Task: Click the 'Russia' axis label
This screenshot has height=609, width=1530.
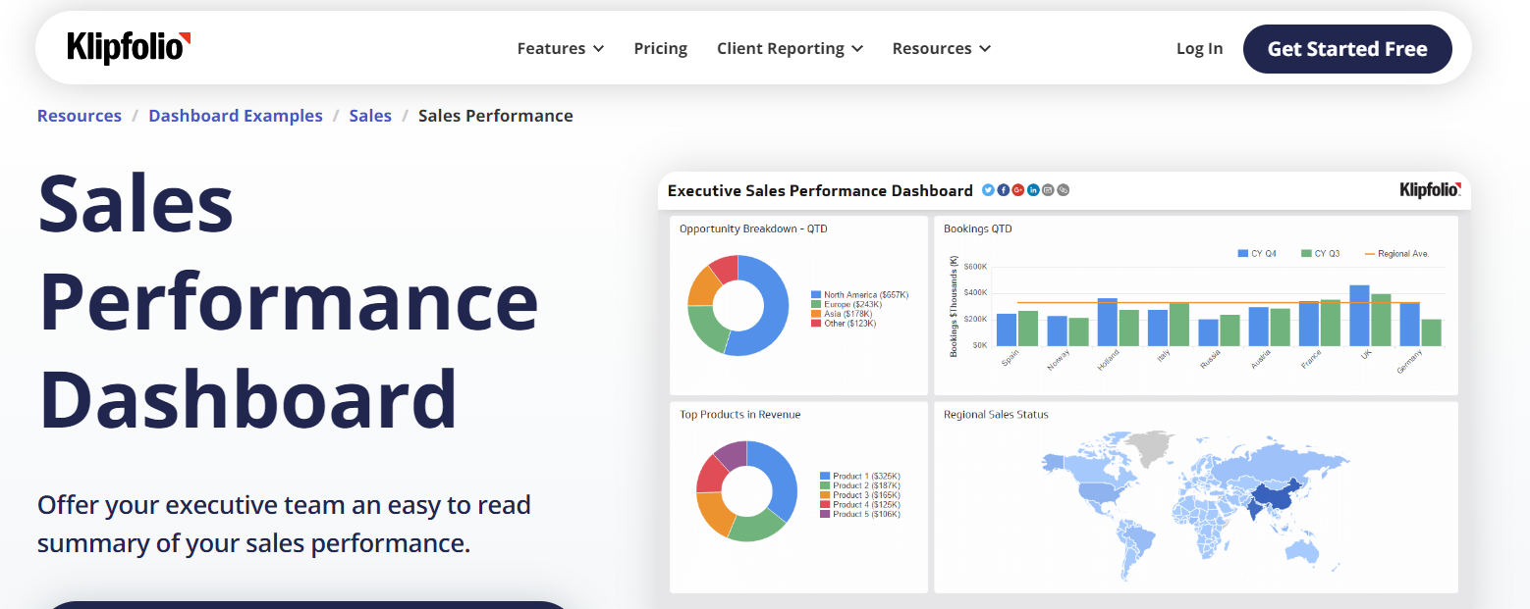Action: (x=1210, y=360)
